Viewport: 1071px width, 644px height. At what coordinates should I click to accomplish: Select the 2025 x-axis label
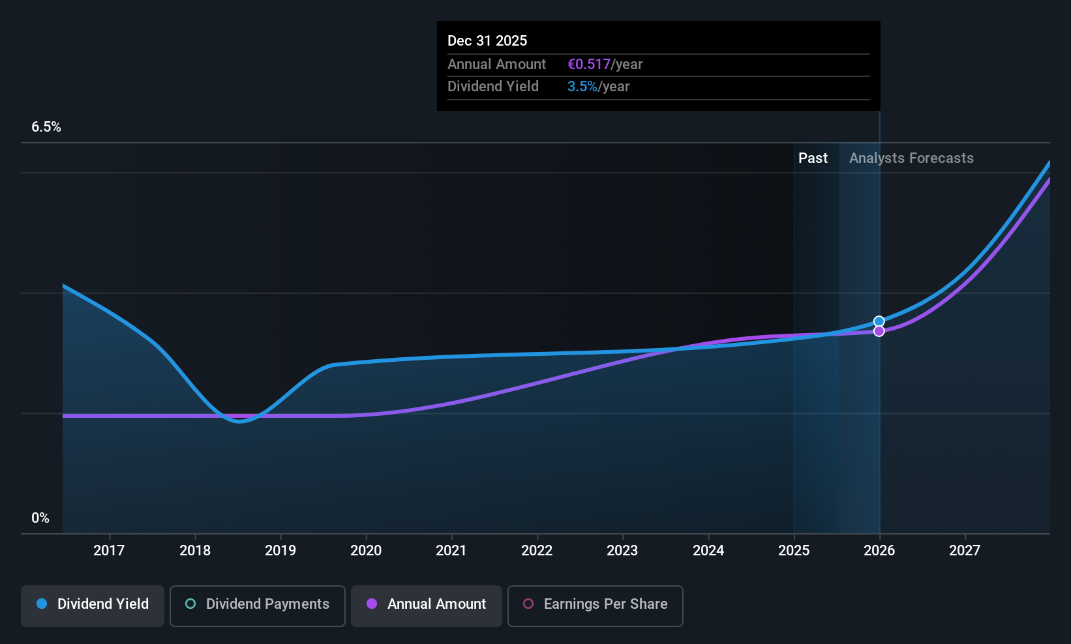(794, 551)
